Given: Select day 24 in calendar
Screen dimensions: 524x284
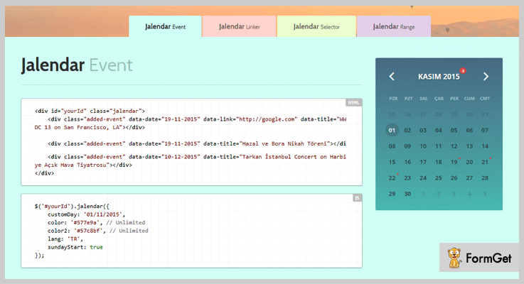Looking at the screenshot, I should coord(423,178).
